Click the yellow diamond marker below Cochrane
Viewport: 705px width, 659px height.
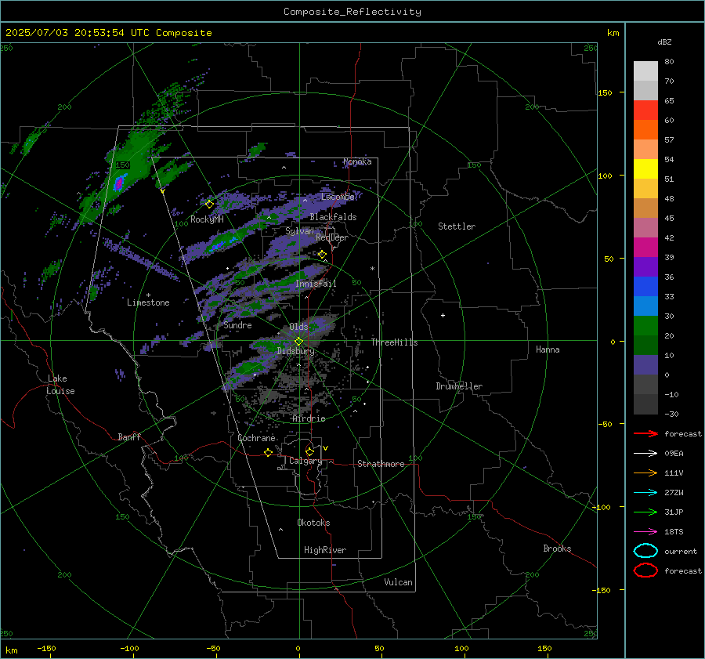coord(268,452)
